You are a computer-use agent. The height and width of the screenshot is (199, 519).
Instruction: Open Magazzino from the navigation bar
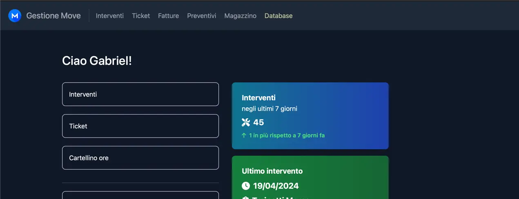click(240, 16)
